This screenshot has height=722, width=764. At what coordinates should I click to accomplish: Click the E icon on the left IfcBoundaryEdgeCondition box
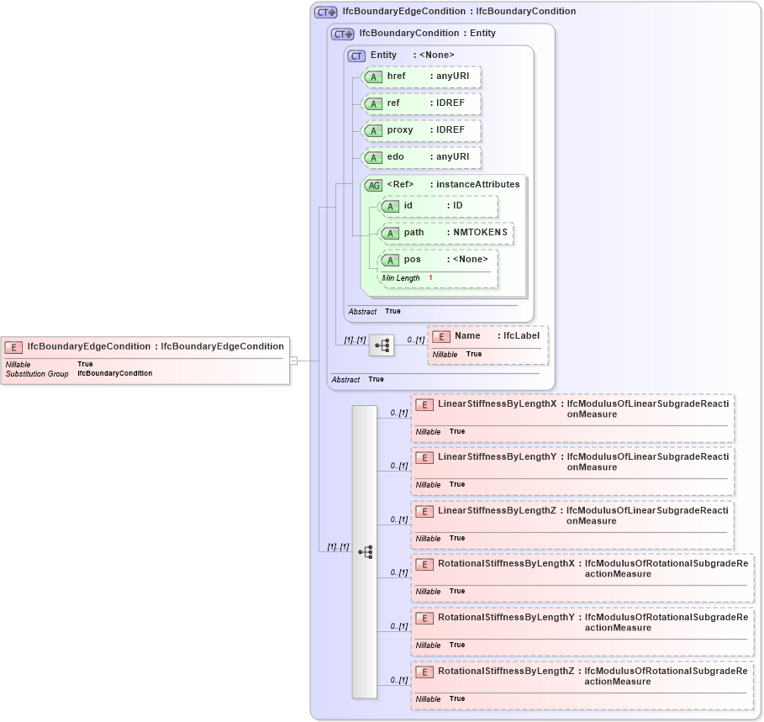click(x=13, y=346)
